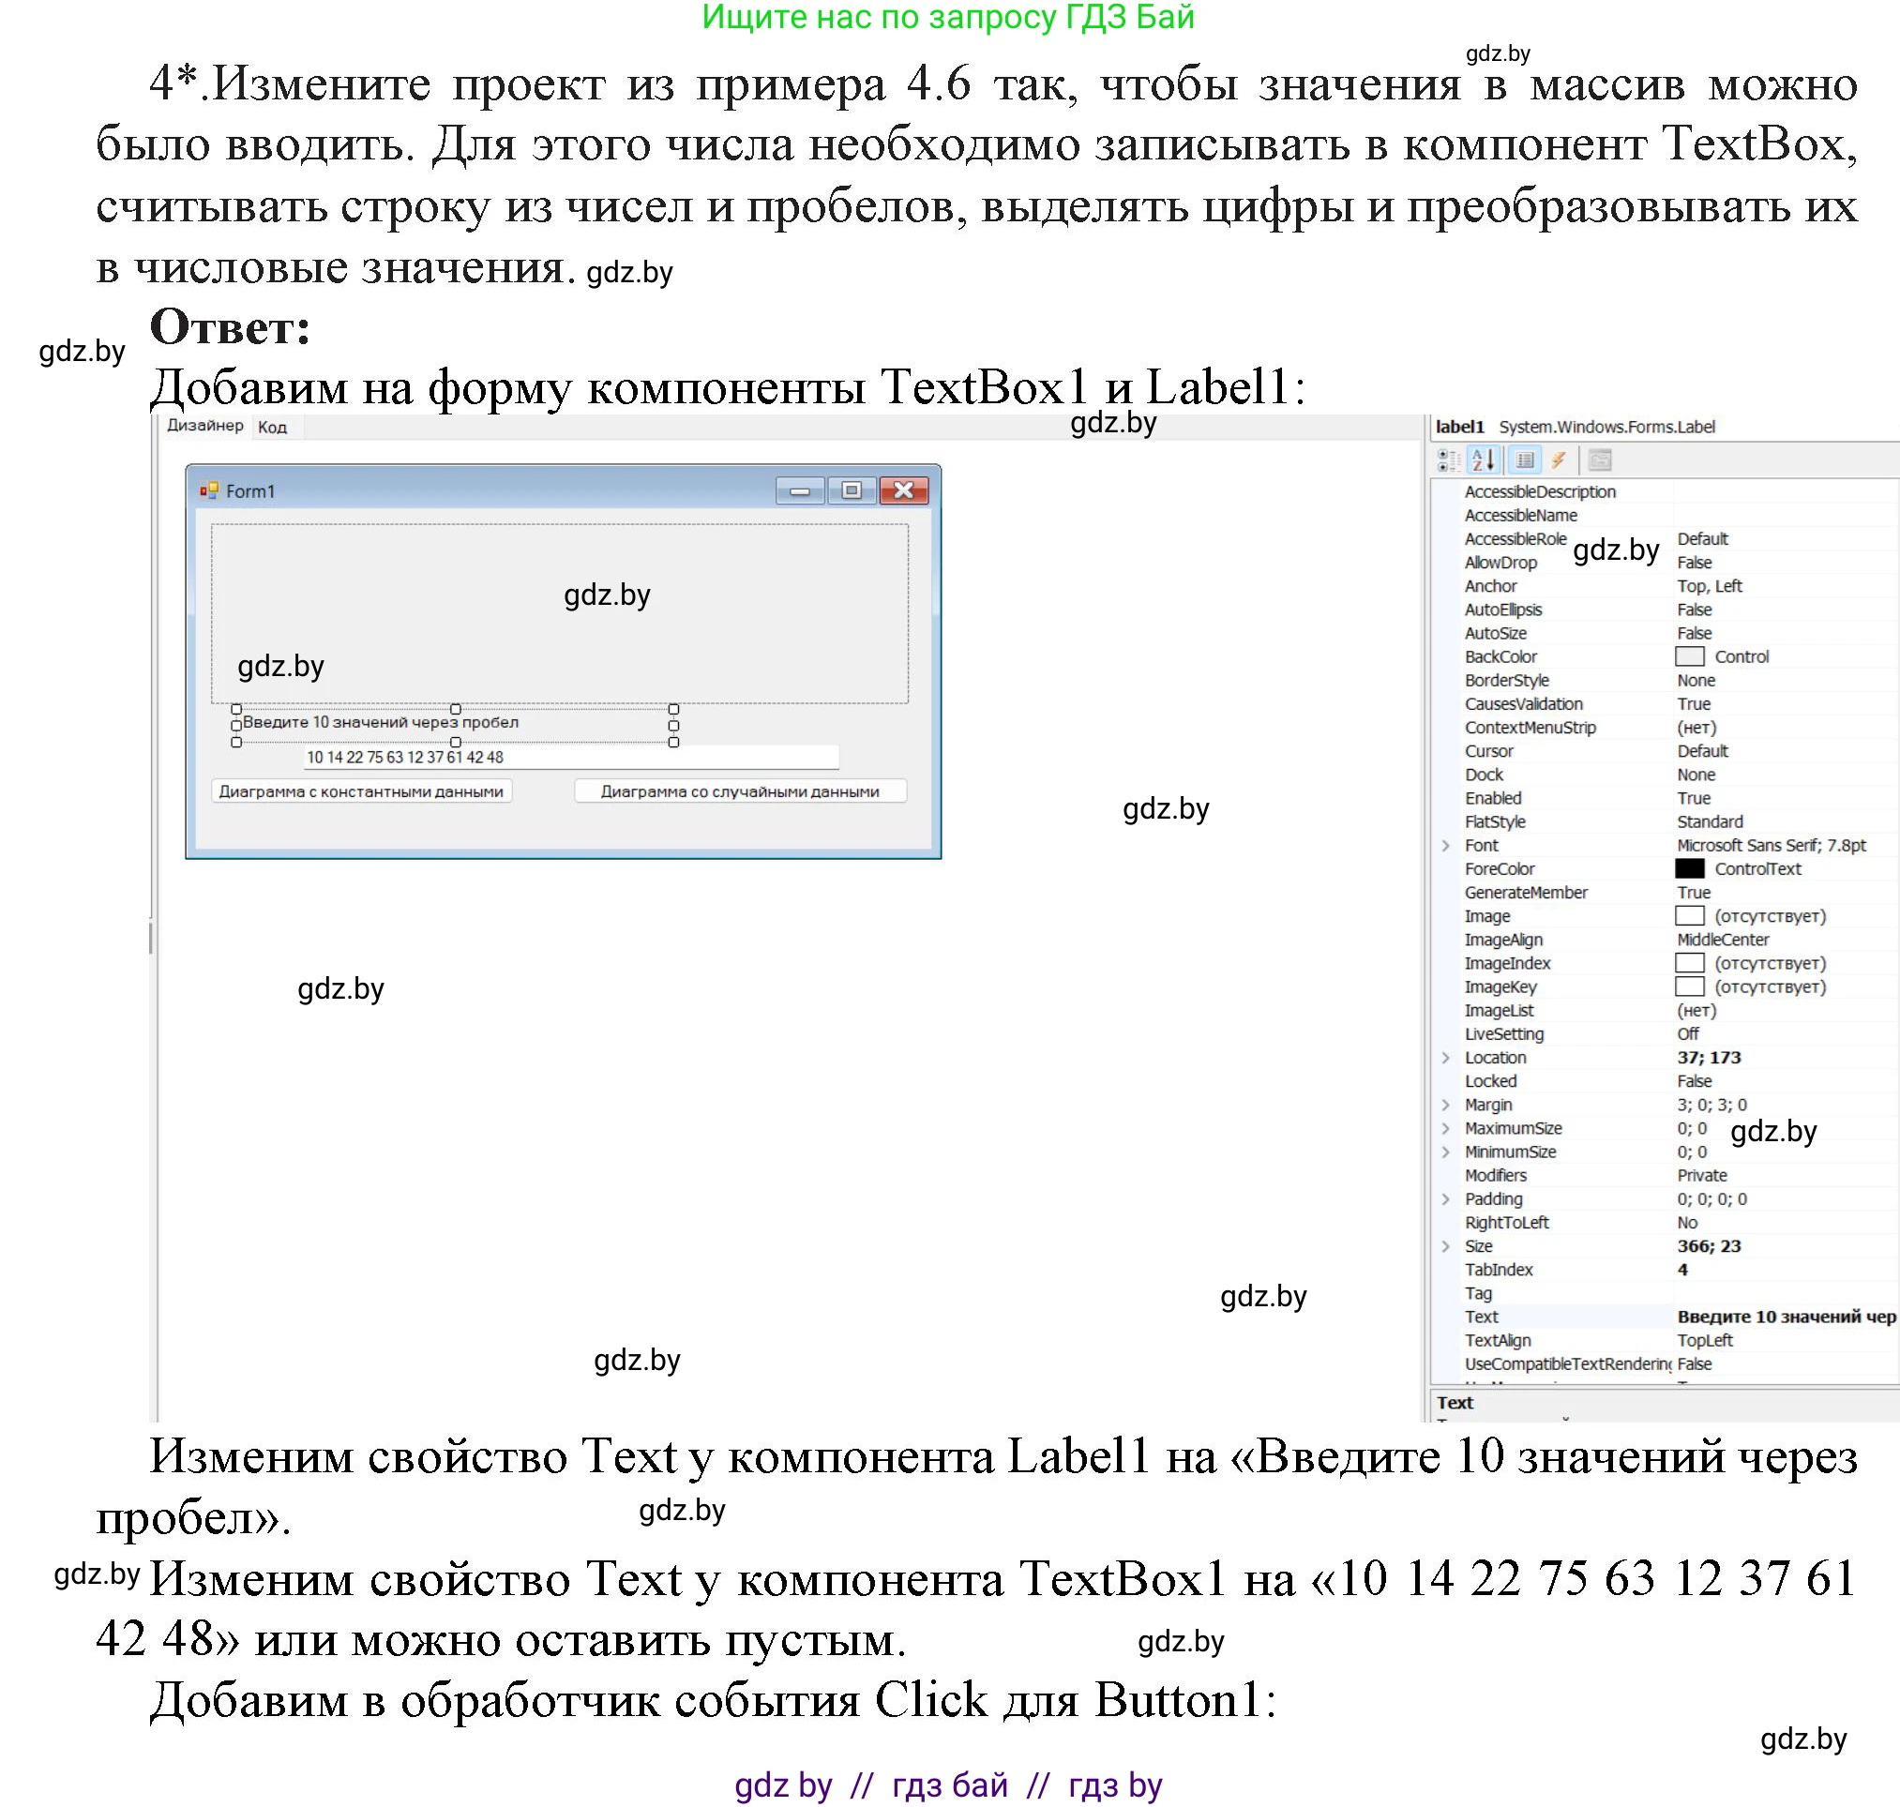Click AccessibleRole value 'Default'
The width and height of the screenshot is (1900, 1807).
click(x=1701, y=538)
